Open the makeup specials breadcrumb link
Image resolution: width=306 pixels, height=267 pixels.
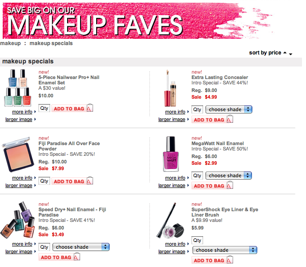51,43
